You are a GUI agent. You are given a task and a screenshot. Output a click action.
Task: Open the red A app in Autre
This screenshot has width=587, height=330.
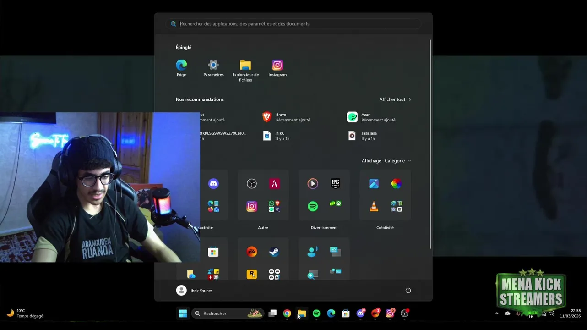point(274,184)
